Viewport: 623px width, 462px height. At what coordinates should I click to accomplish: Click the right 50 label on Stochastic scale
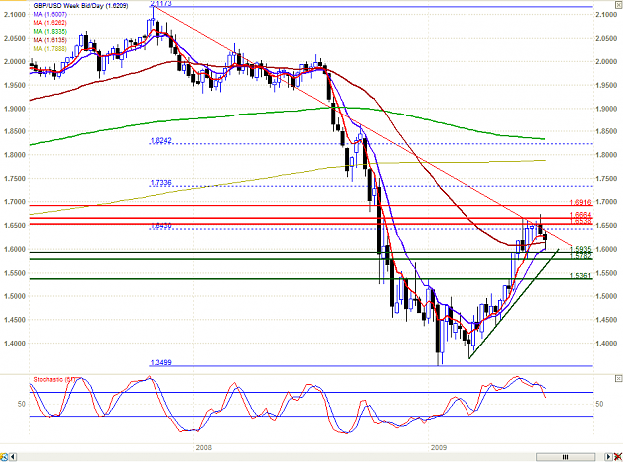[599, 404]
